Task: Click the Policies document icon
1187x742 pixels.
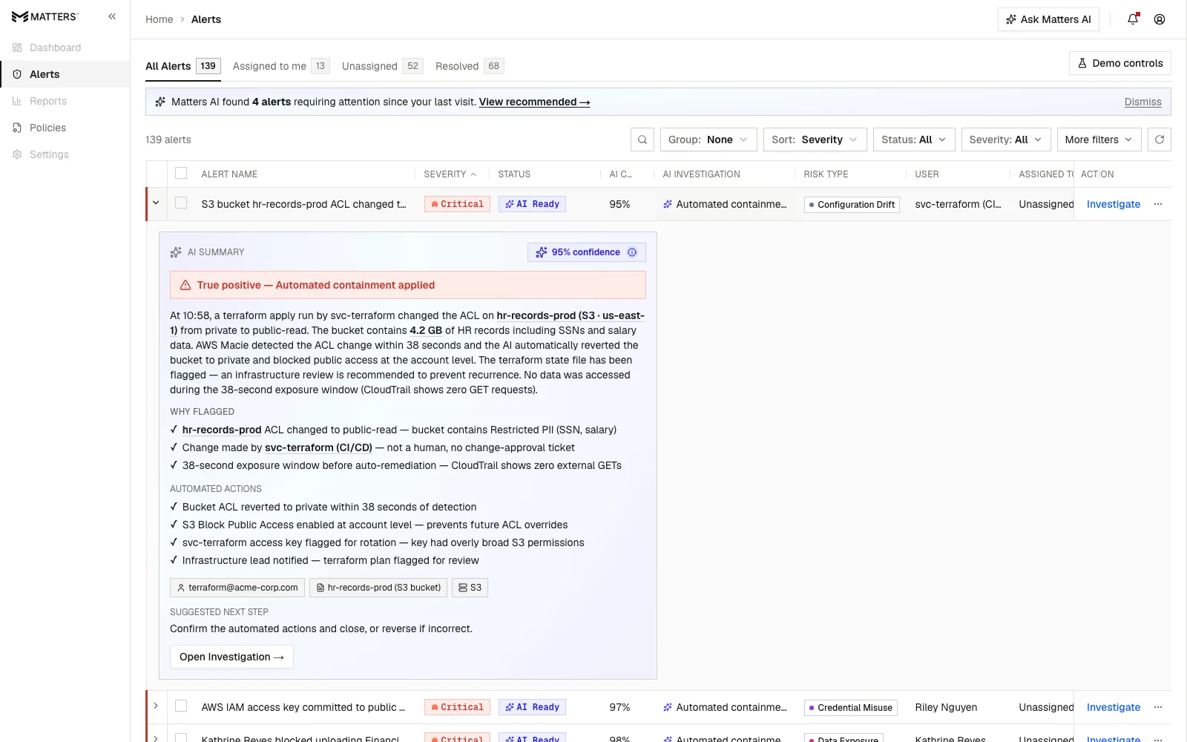Action: (17, 128)
